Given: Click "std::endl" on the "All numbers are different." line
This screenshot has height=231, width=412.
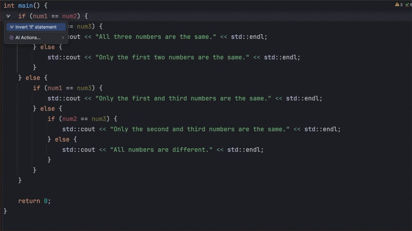Looking at the screenshot, I should click(244, 150).
